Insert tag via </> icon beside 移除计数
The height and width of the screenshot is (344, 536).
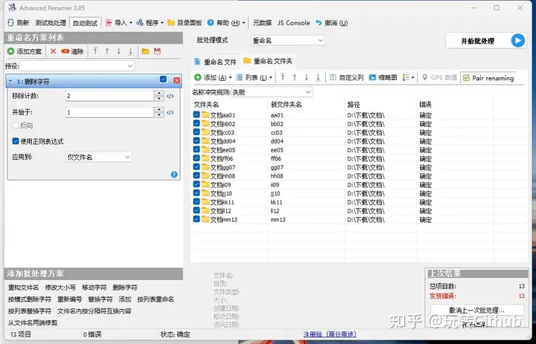click(x=170, y=97)
